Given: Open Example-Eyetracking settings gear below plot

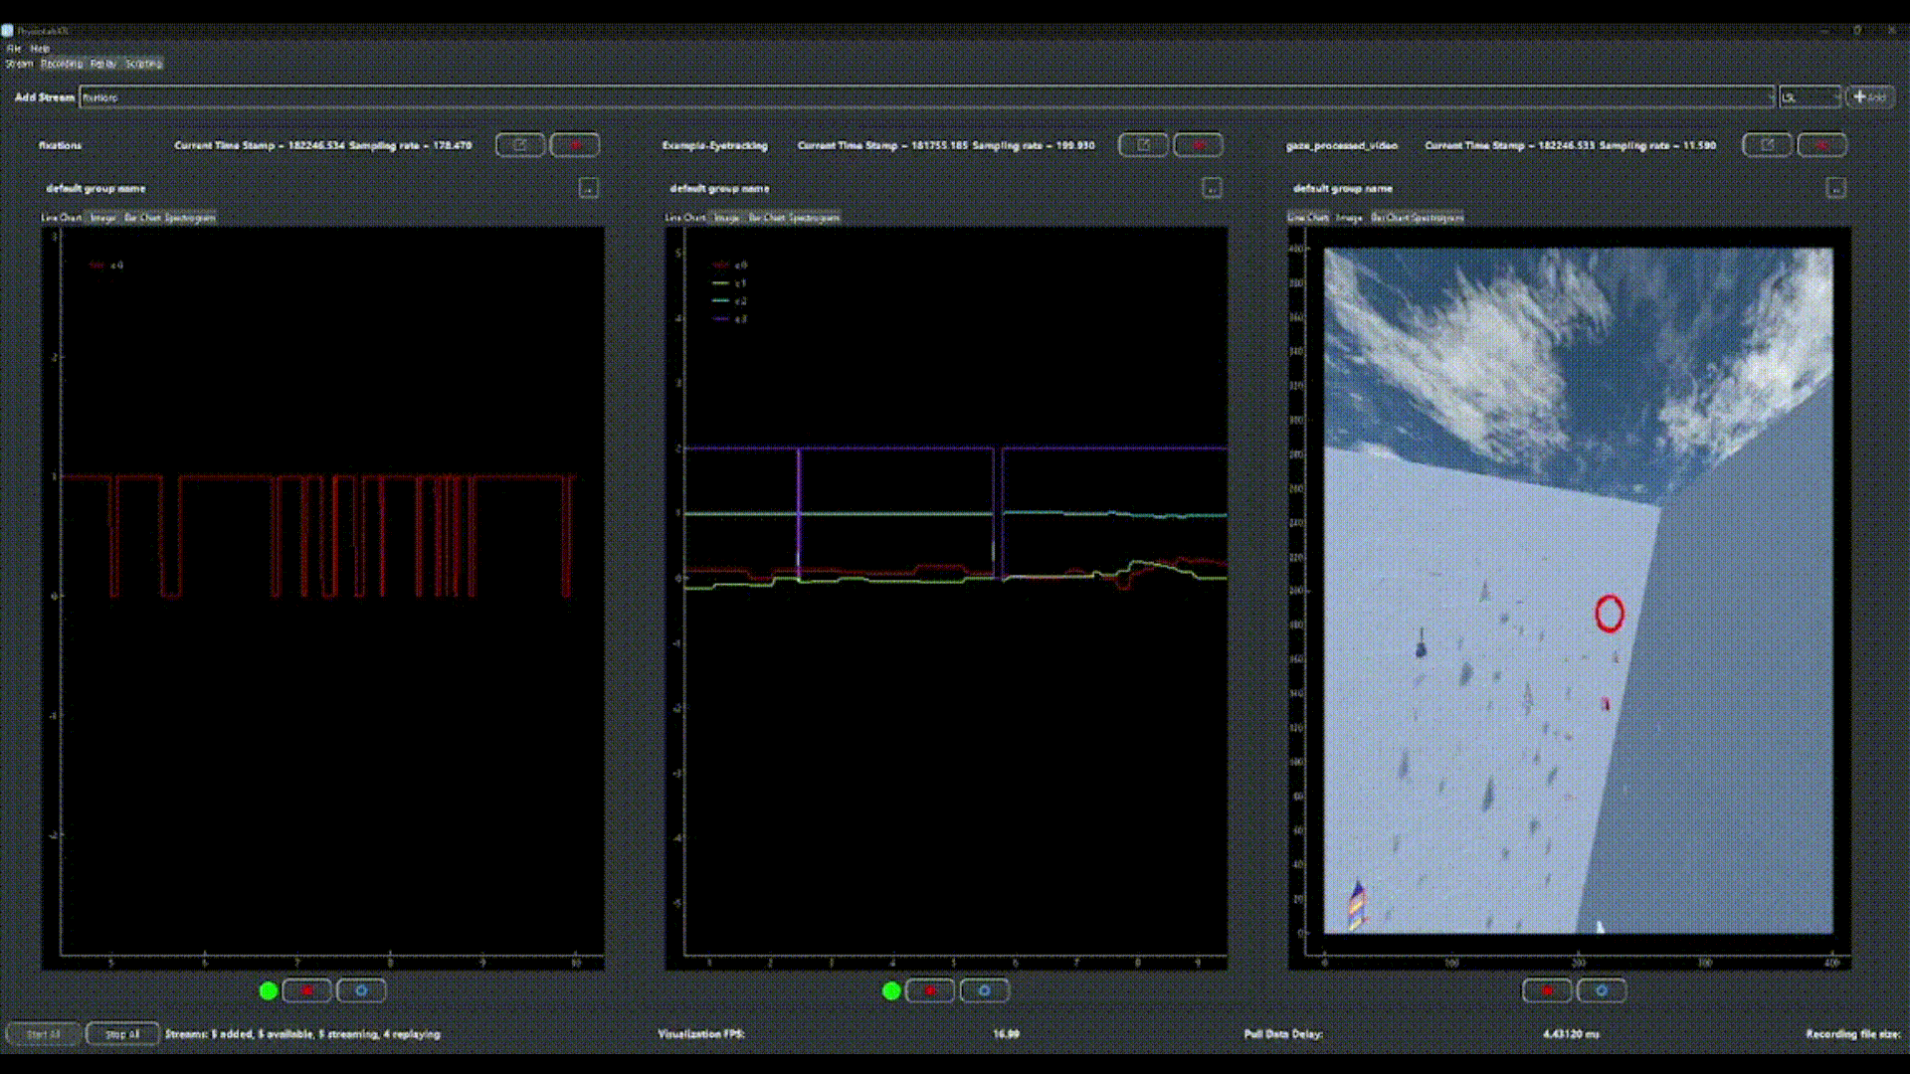Looking at the screenshot, I should pyautogui.click(x=985, y=990).
